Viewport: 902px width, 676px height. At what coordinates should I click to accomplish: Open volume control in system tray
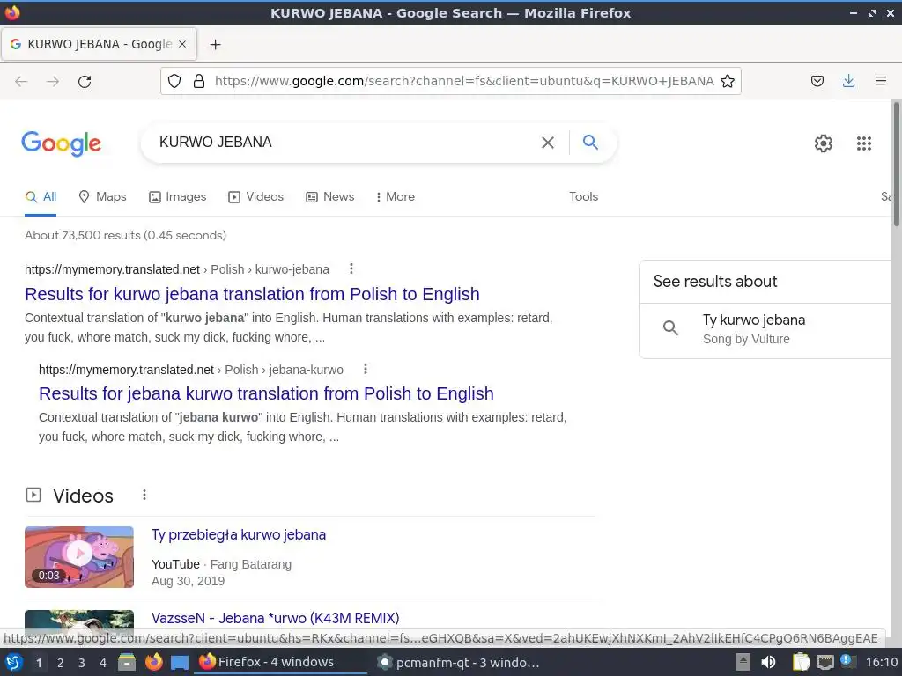tap(768, 663)
